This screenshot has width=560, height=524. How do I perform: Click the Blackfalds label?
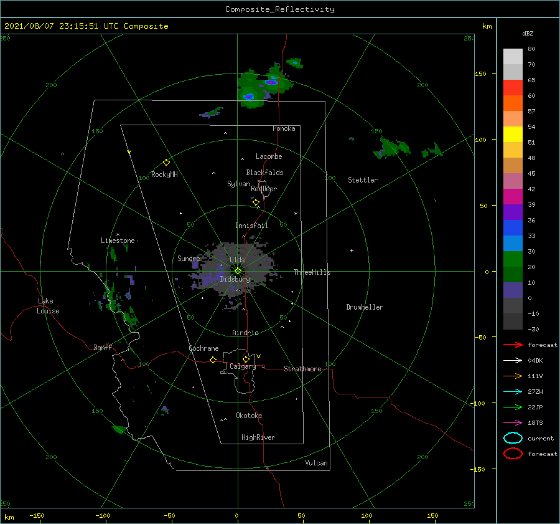point(264,173)
